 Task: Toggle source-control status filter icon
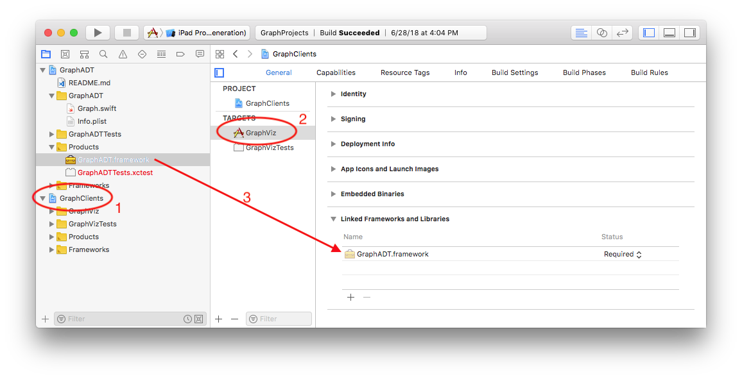click(199, 319)
